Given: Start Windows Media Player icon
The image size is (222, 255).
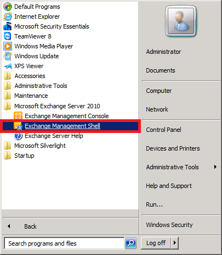Looking at the screenshot, I should 8,46.
